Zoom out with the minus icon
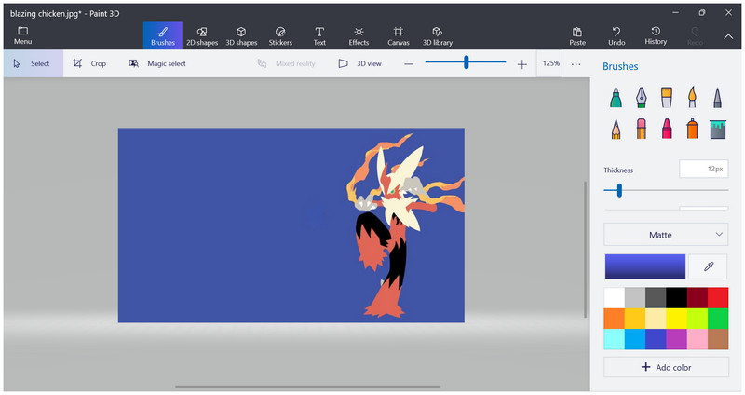 click(x=409, y=63)
